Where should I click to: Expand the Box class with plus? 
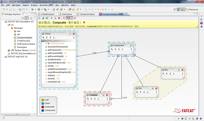178,70
